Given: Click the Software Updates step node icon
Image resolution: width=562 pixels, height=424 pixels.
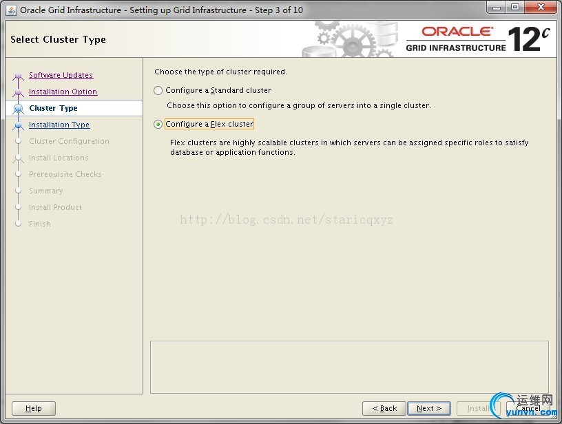Looking at the screenshot, I should pyautogui.click(x=19, y=76).
